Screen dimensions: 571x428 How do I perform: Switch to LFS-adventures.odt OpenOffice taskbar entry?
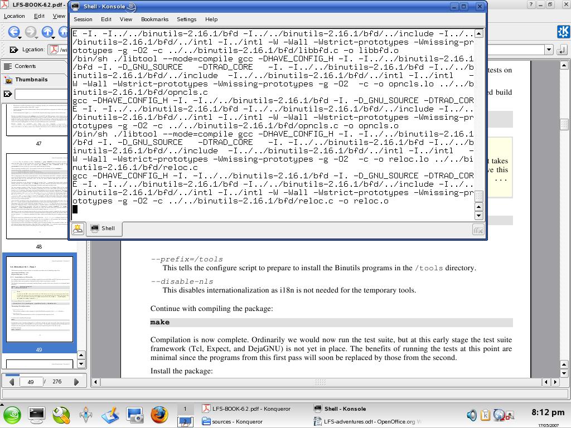(368, 422)
